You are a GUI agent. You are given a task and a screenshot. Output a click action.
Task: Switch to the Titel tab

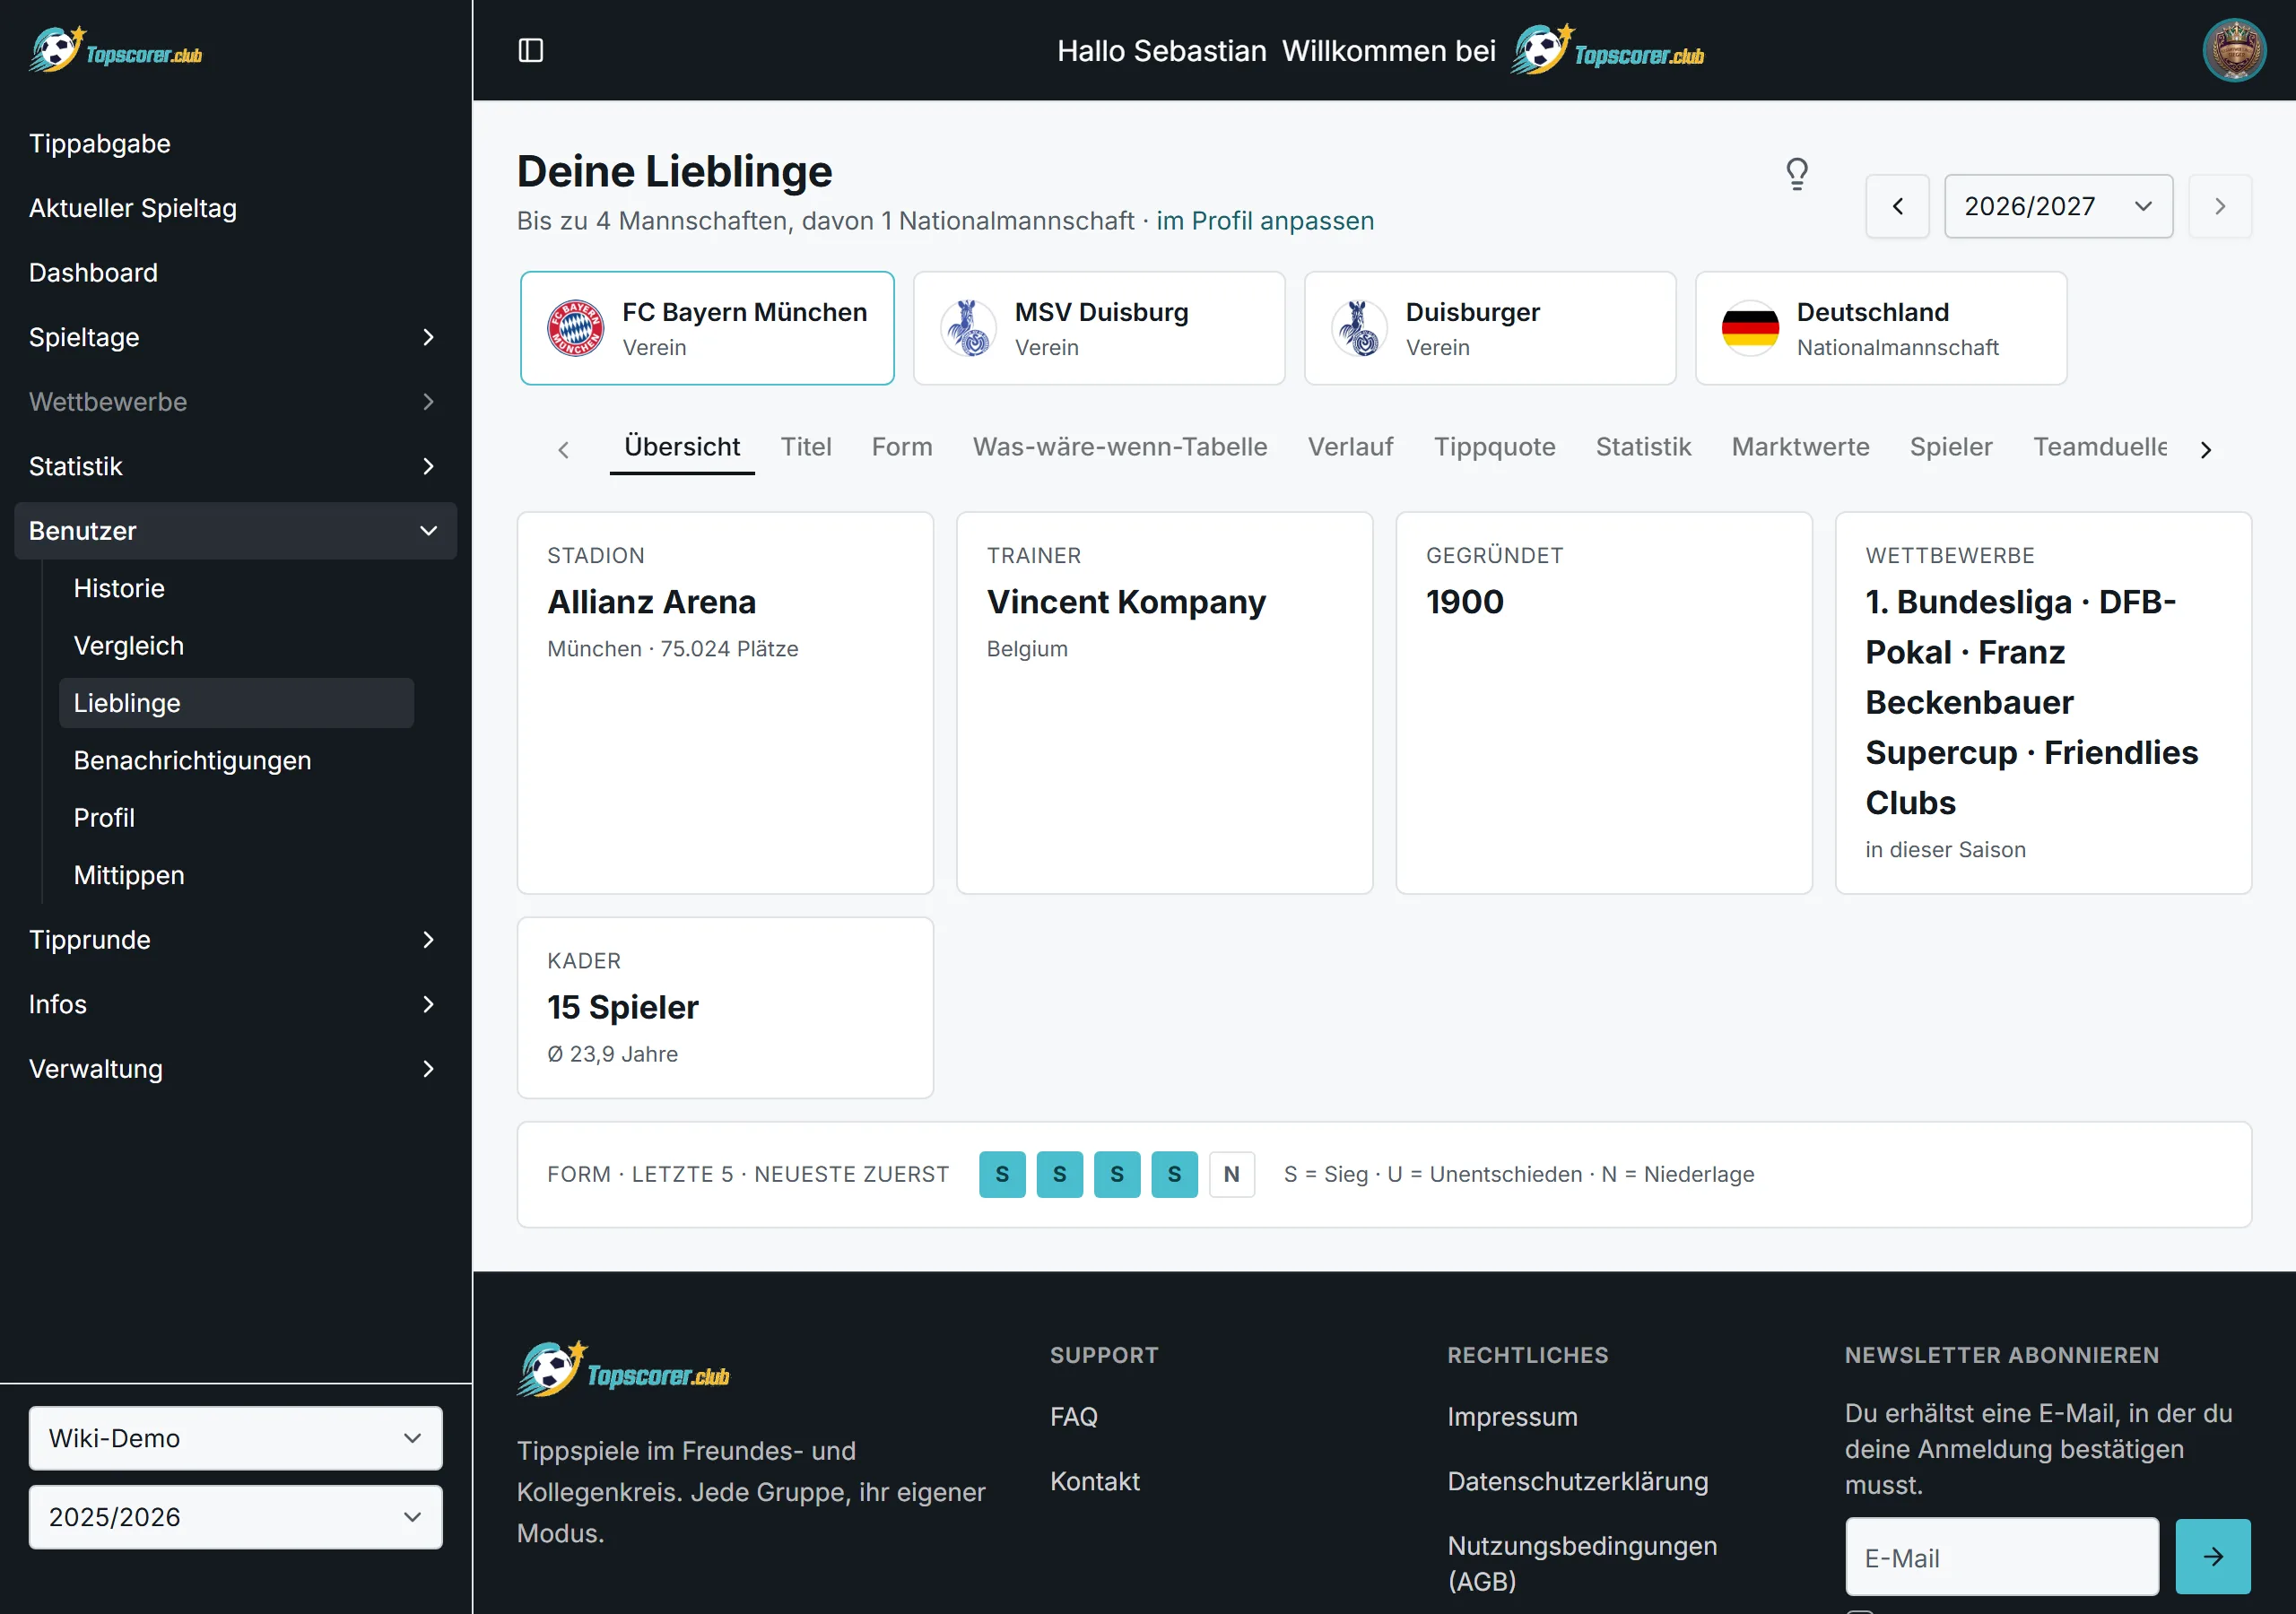(x=806, y=447)
